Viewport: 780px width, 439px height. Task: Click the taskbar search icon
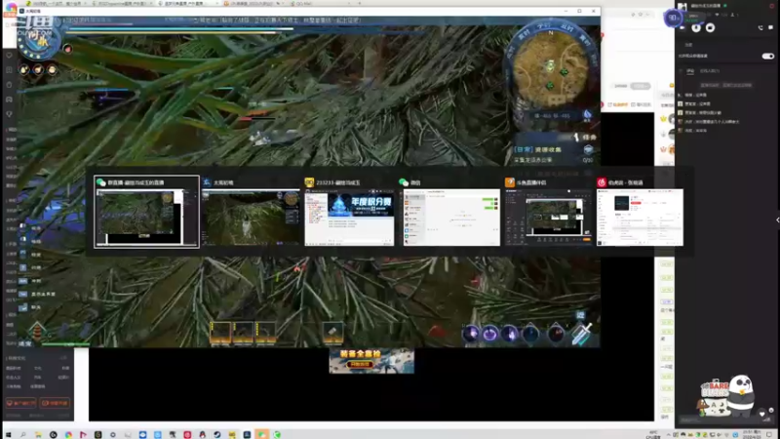pyautogui.click(x=22, y=434)
